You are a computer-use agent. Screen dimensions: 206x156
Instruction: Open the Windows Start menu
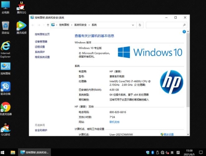2,152
